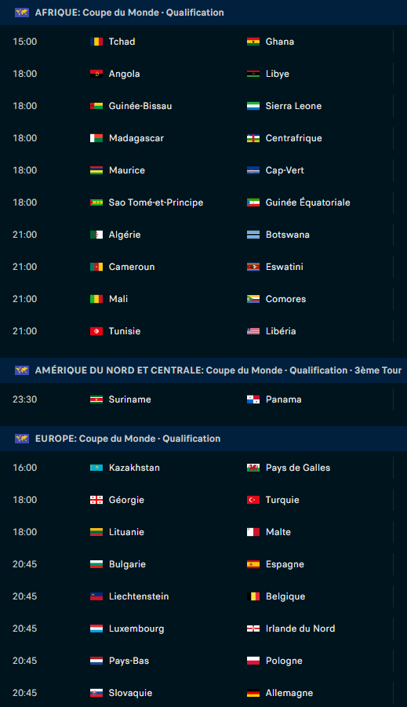Click the world map icon beside EUROPE header
407x707 pixels.
pos(22,439)
